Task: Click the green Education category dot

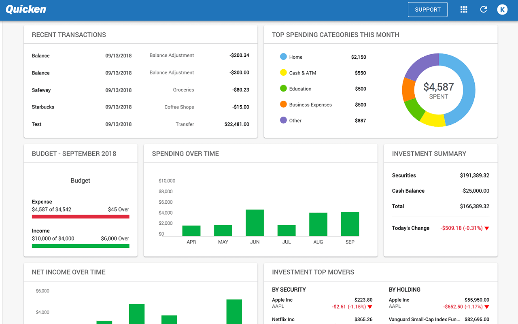Action: (283, 88)
